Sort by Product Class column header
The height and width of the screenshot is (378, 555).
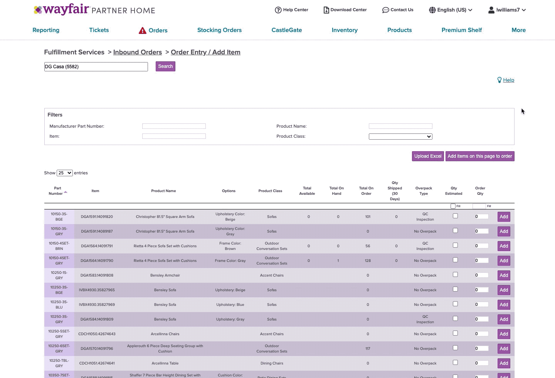[270, 191]
